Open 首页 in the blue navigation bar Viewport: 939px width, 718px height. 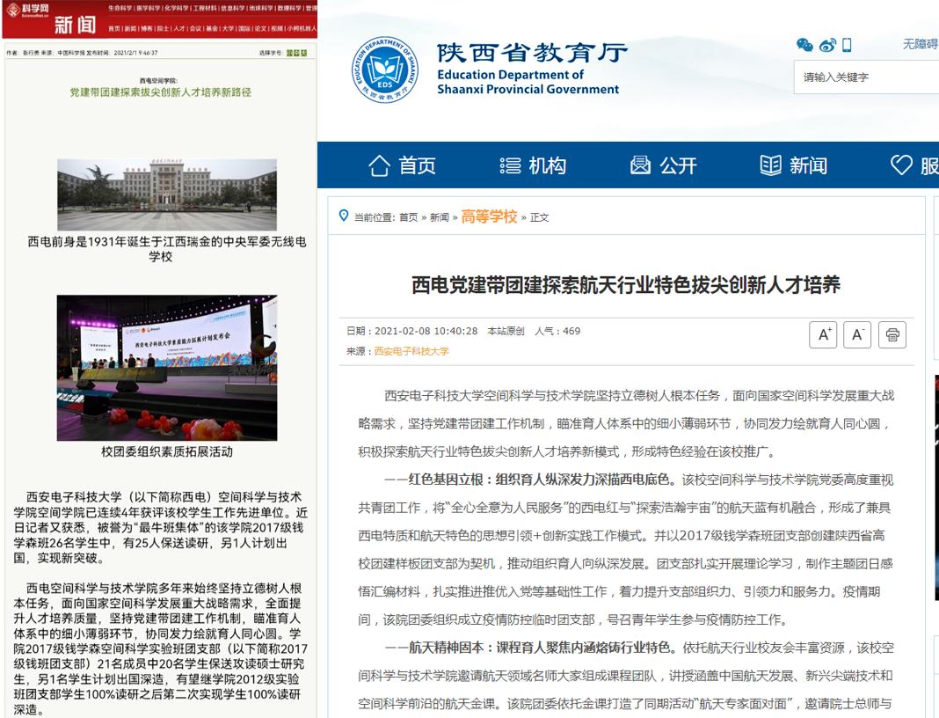[403, 165]
